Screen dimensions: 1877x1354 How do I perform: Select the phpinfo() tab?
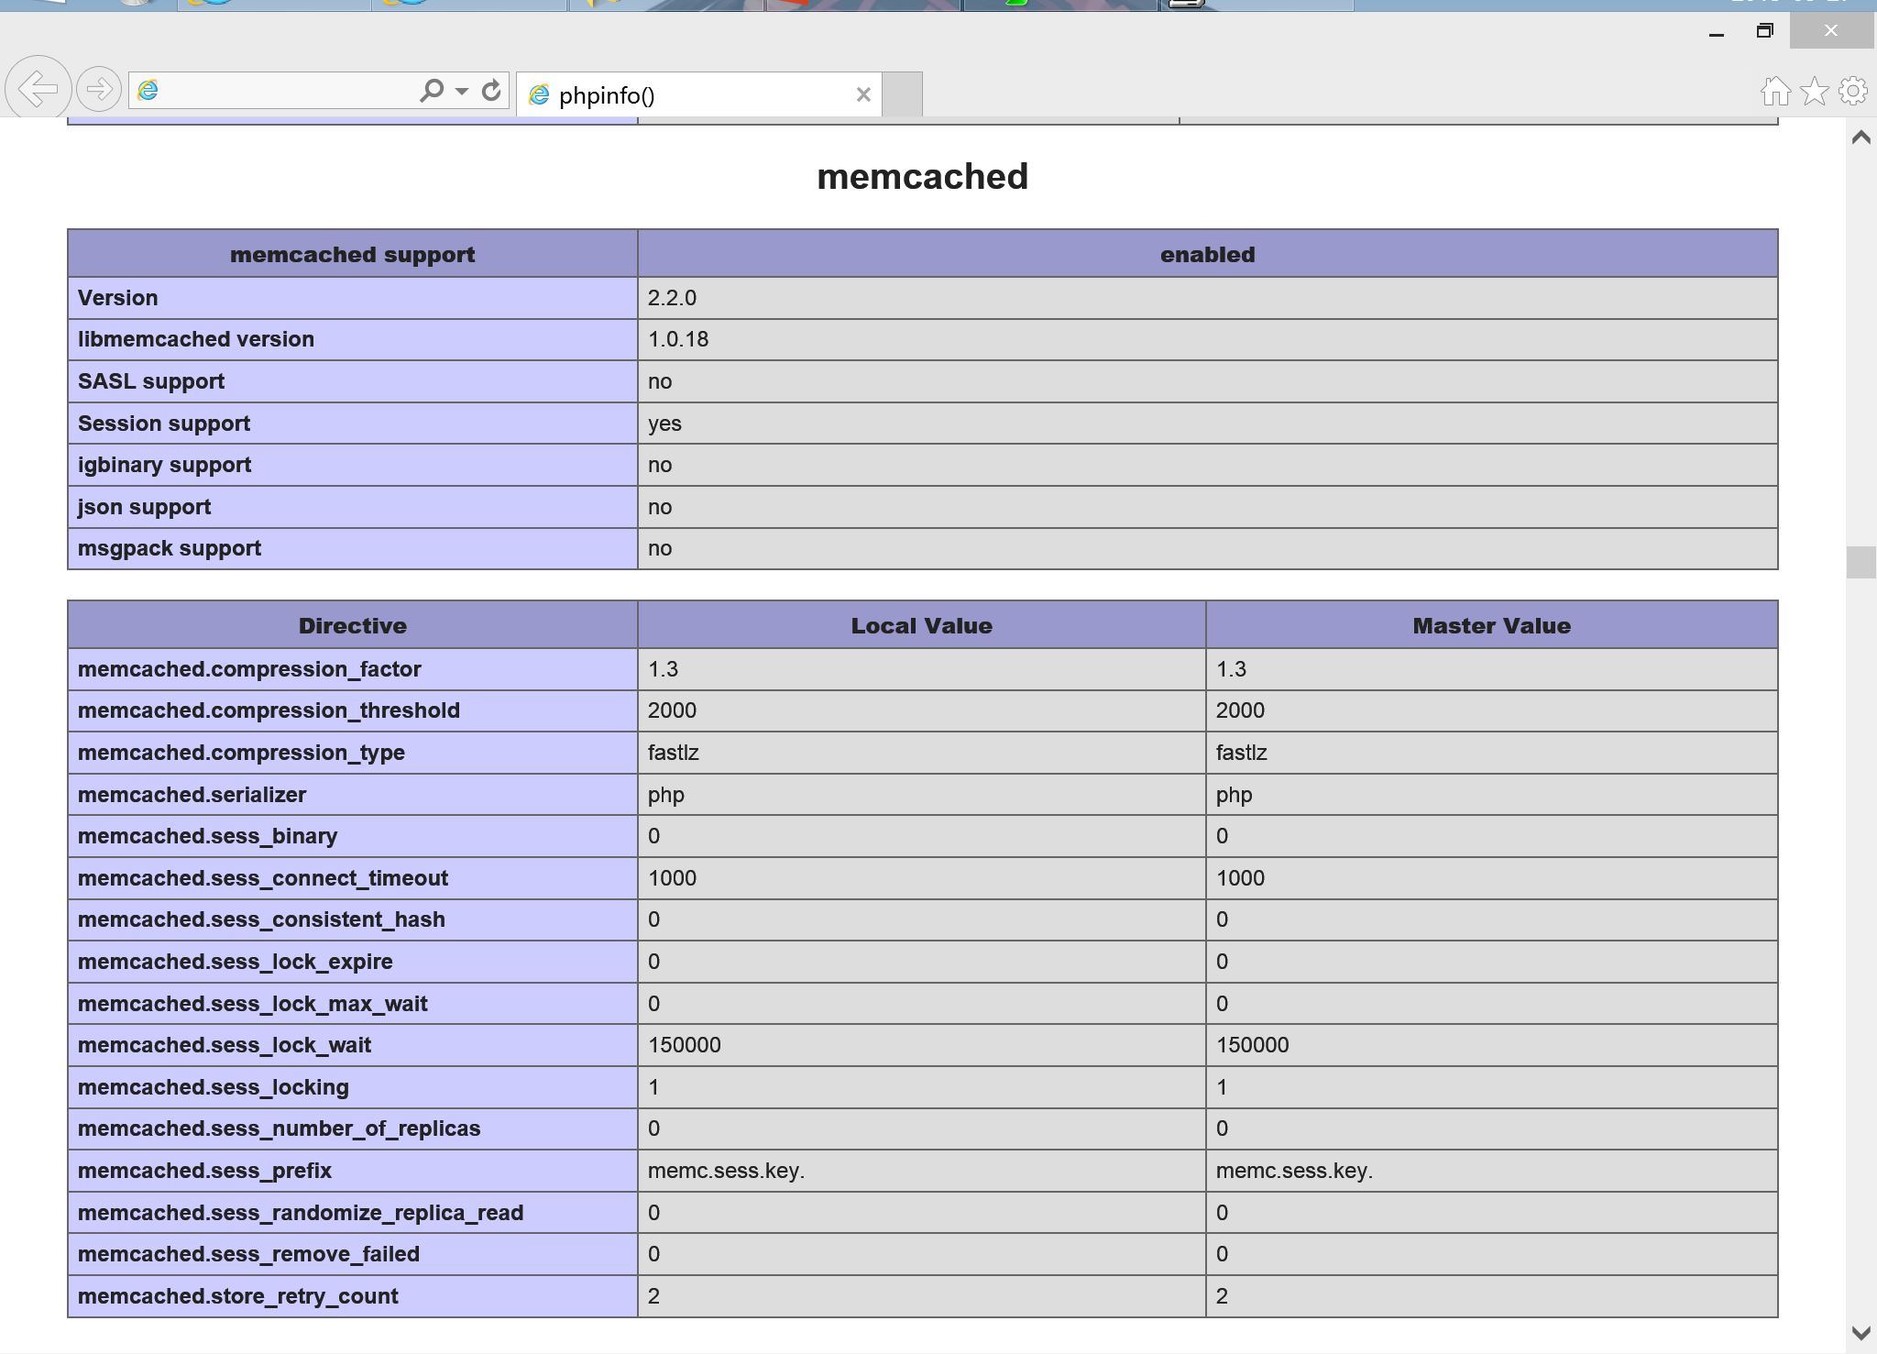coord(698,94)
